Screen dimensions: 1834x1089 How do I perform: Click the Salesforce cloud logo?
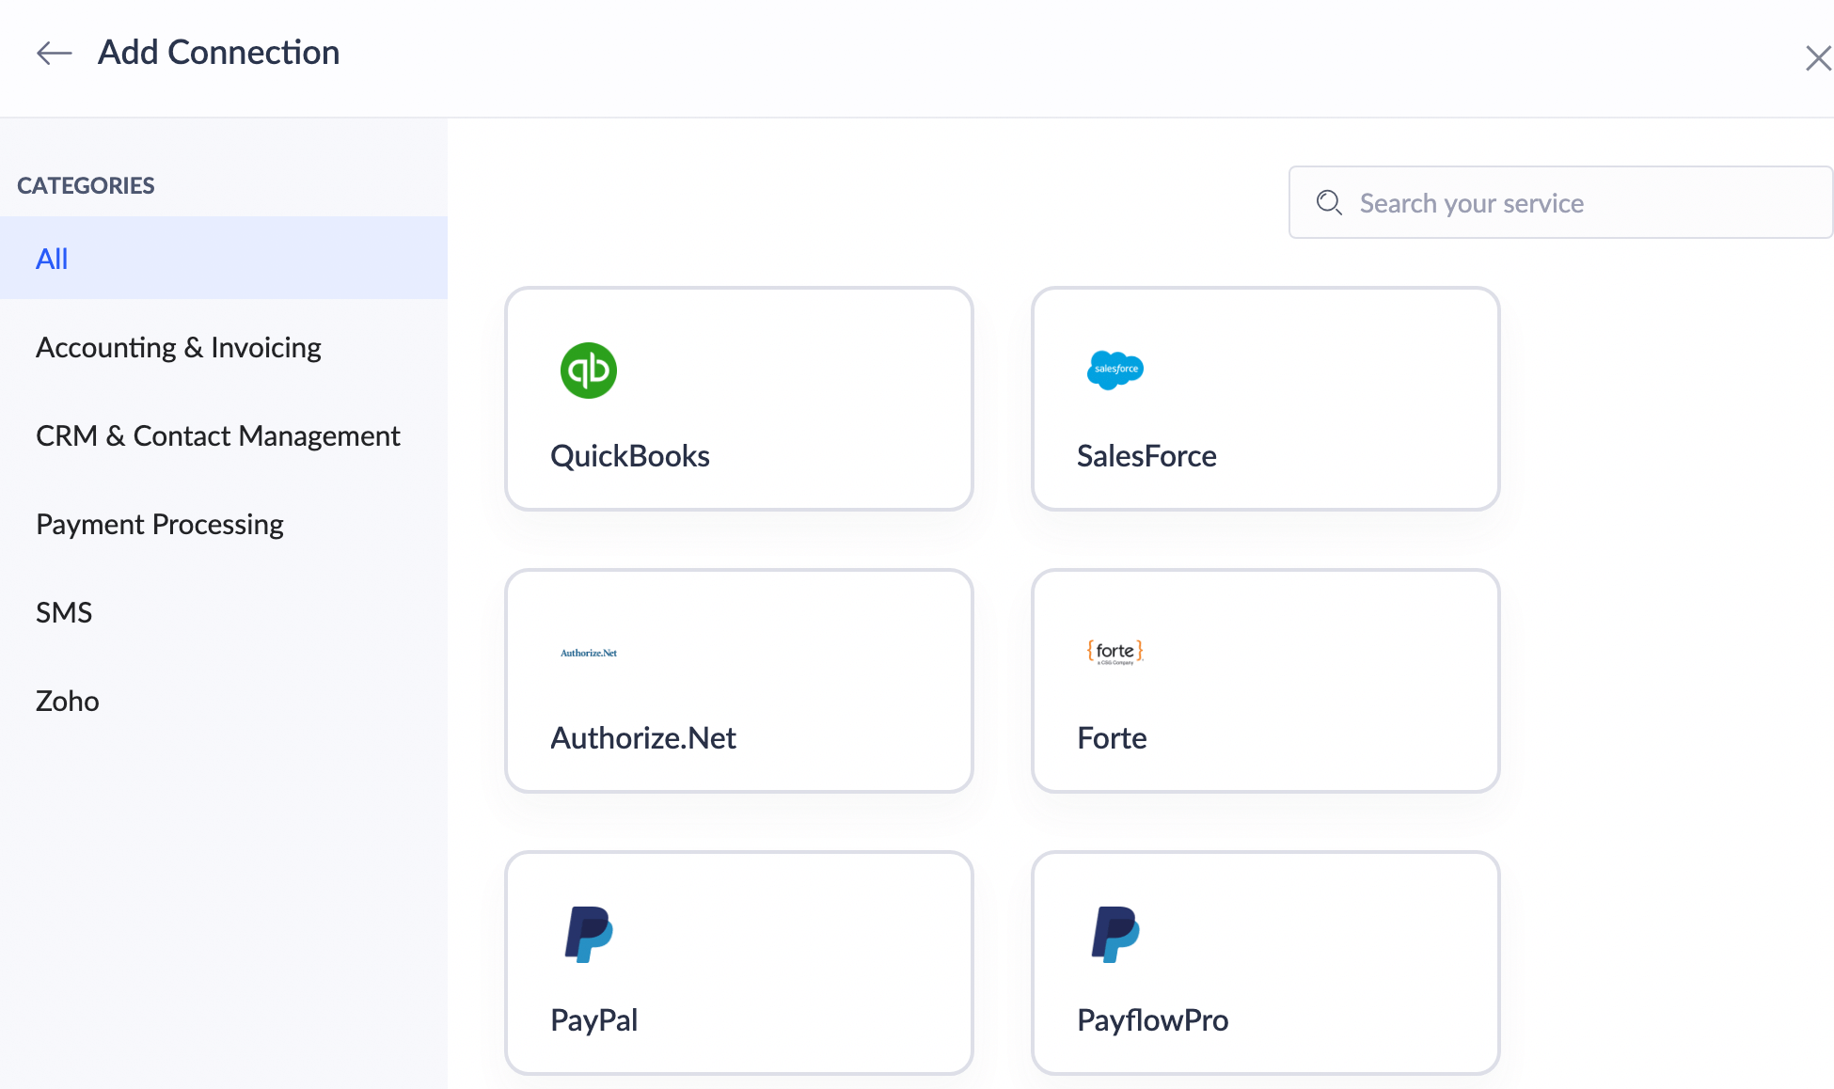1115,370
